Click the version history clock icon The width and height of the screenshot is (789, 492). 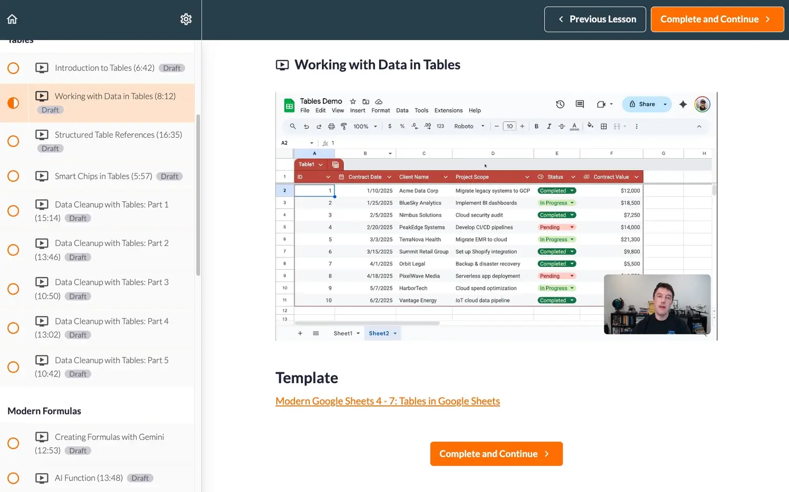[560, 104]
